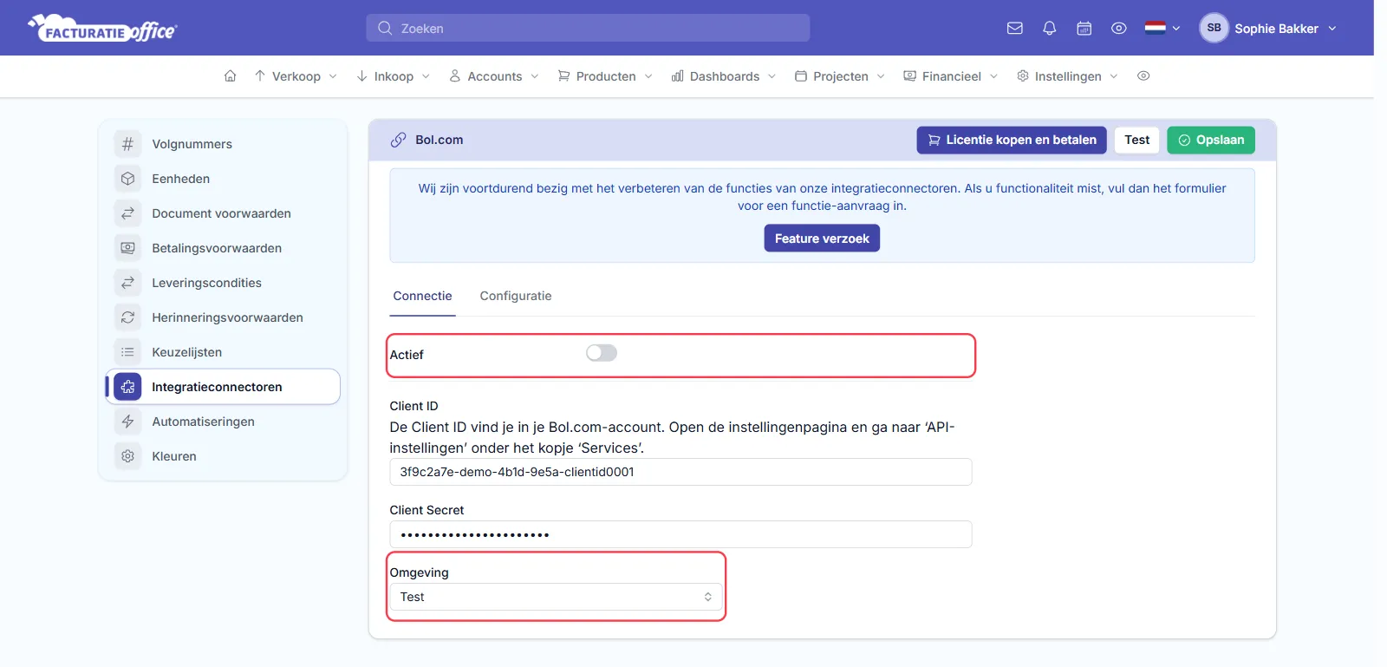
Task: Open the Financieel menu
Action: (951, 76)
